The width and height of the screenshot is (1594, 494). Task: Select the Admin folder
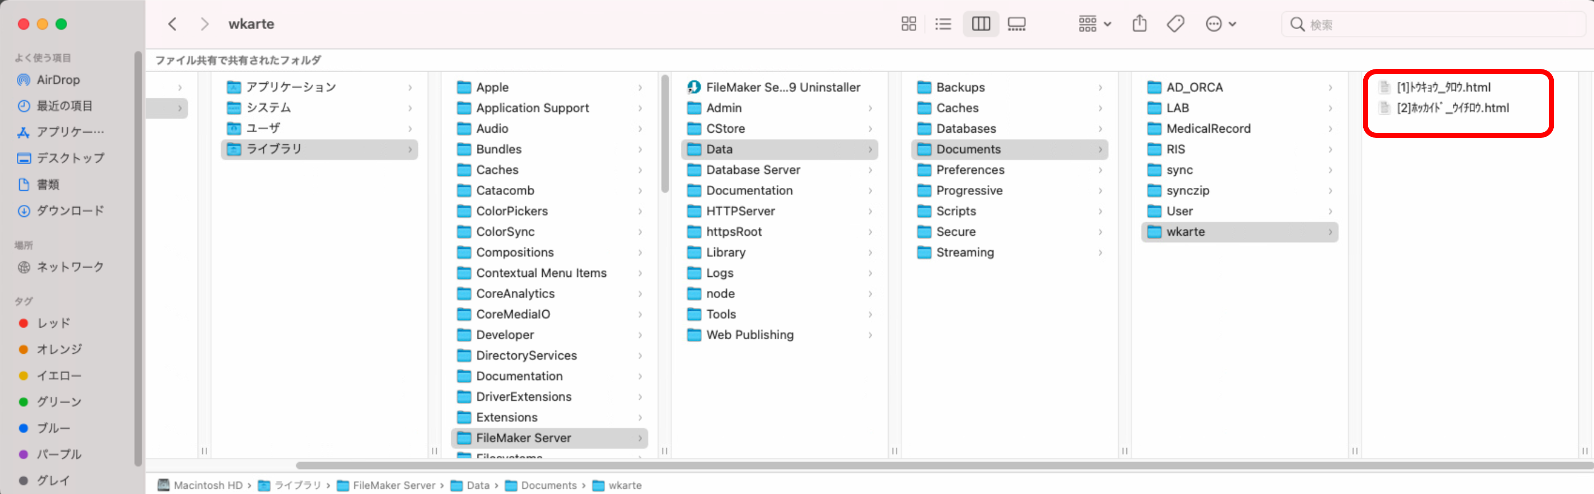pyautogui.click(x=780, y=107)
